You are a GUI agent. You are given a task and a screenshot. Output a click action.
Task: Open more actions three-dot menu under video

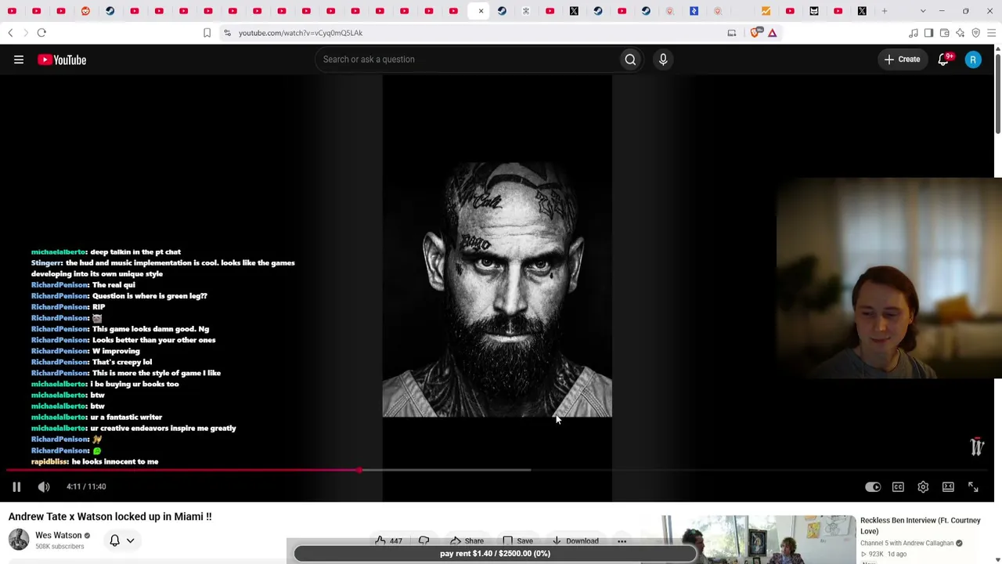pyautogui.click(x=622, y=540)
